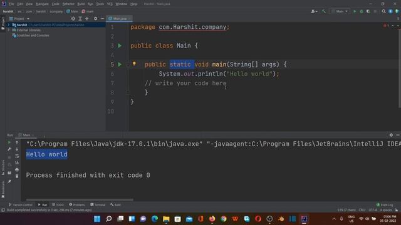
Task: Open the Project view dropdown
Action: pos(19,19)
